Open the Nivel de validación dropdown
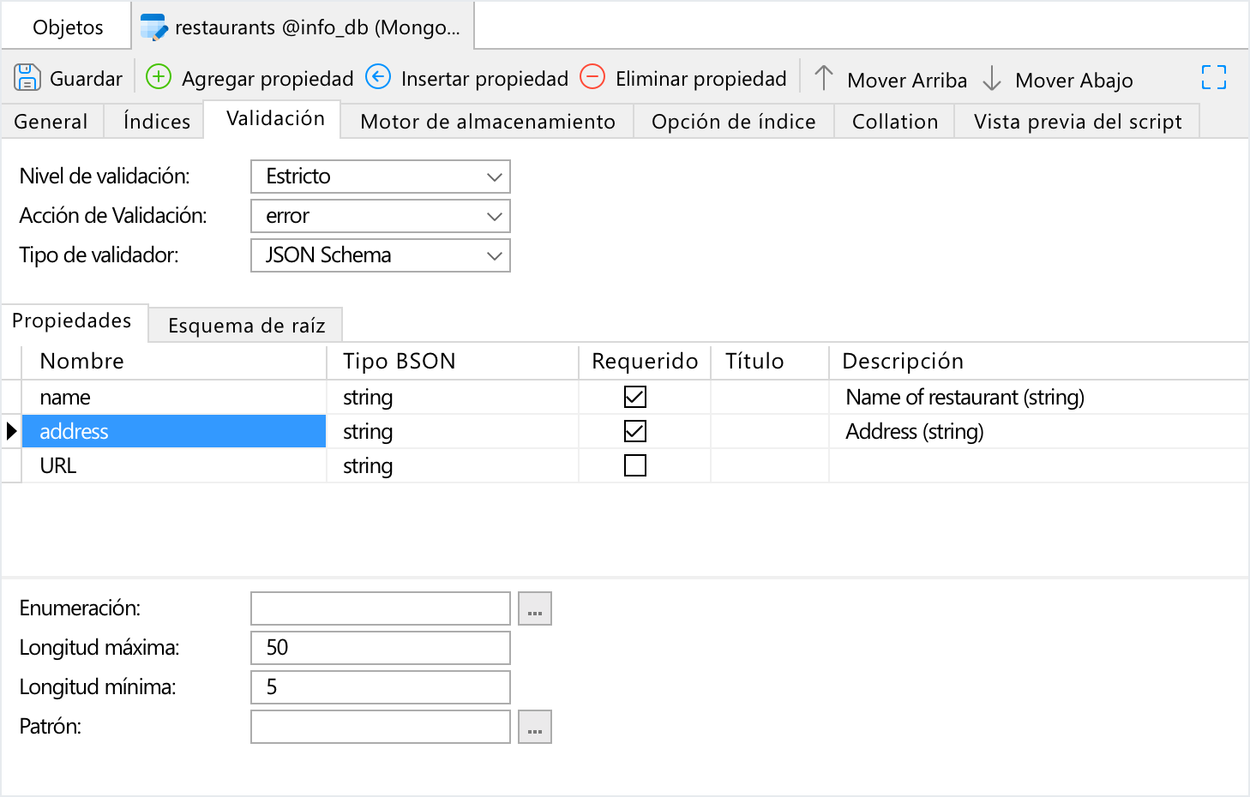The image size is (1250, 797). (381, 177)
